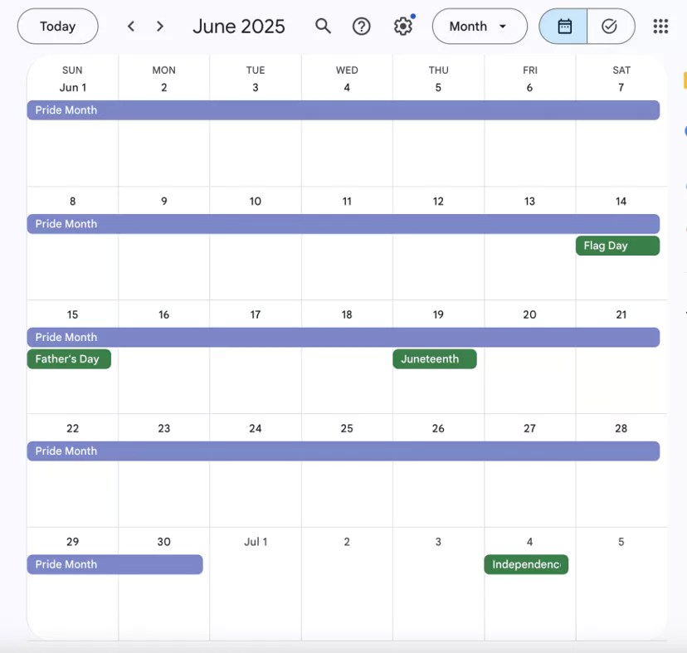This screenshot has width=687, height=653.
Task: Select date June 25
Action: (x=347, y=428)
